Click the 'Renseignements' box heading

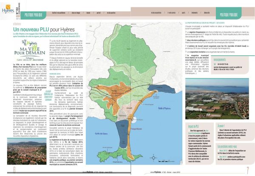[x=220, y=60]
